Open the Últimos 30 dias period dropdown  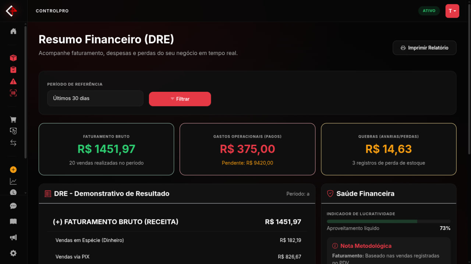[95, 98]
